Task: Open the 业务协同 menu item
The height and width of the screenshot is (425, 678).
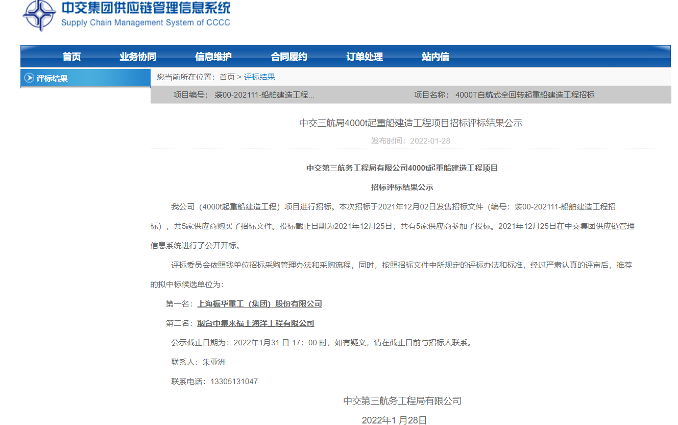Action: click(x=138, y=57)
